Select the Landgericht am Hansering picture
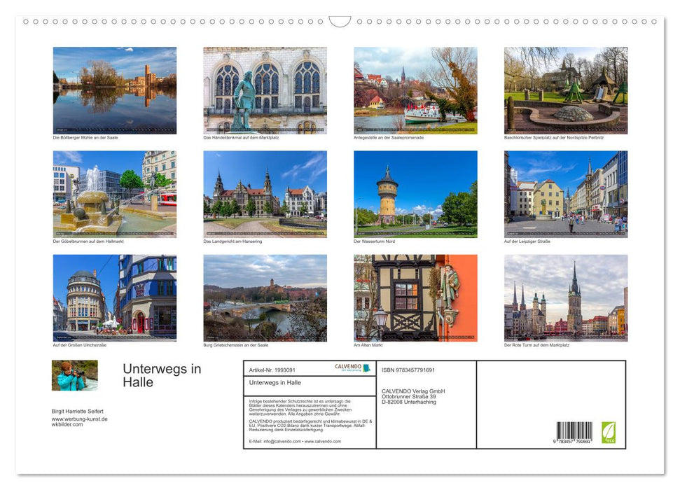This screenshot has width=680, height=490. click(265, 193)
